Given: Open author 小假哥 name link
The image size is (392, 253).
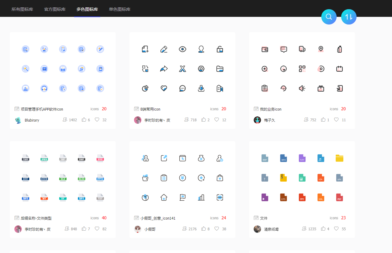Looking at the screenshot, I should 150,229.
